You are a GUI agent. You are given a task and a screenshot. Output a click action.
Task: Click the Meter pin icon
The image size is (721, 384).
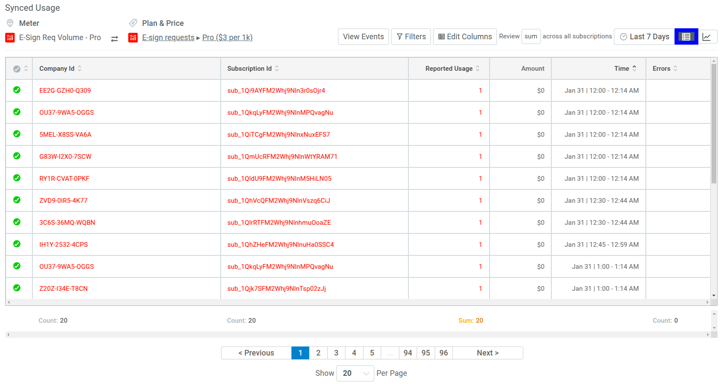pos(10,23)
